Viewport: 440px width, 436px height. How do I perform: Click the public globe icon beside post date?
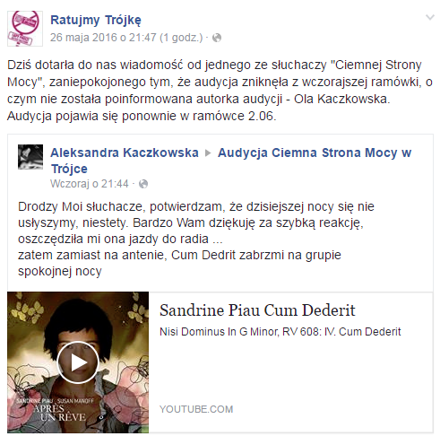217,38
